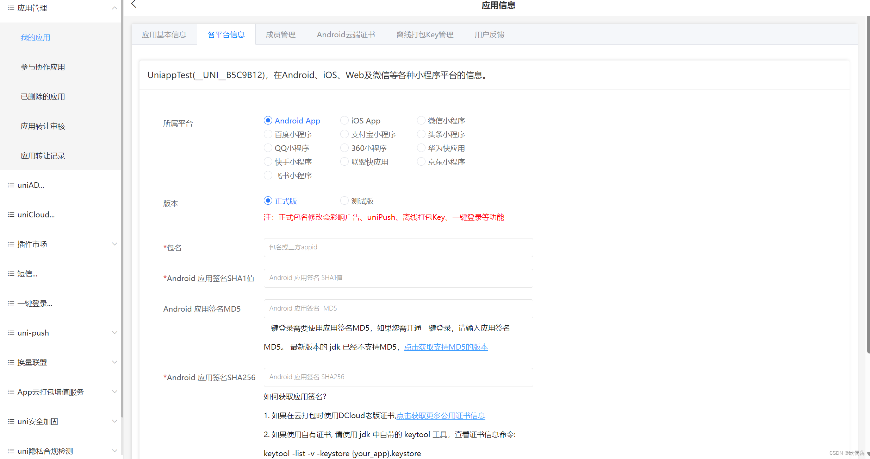Collapse the 应用管理 sidebar section
This screenshot has width=870, height=459.
point(114,8)
